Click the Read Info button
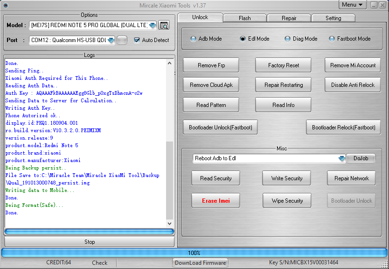 [x=283, y=105]
